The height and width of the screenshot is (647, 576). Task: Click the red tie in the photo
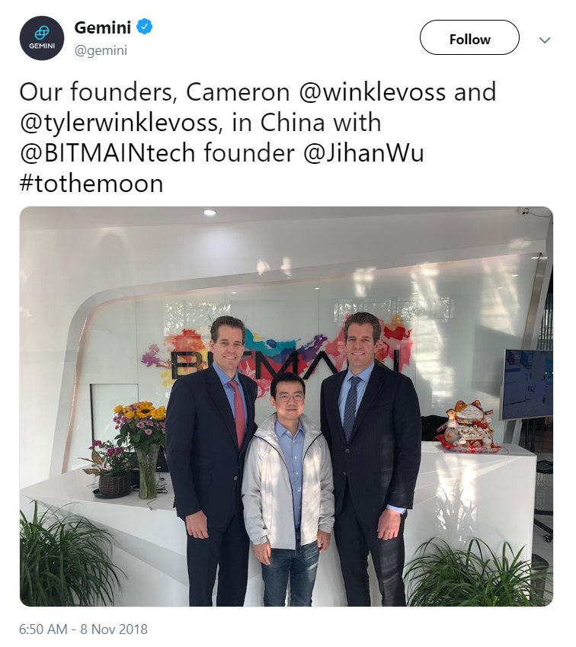[238, 414]
